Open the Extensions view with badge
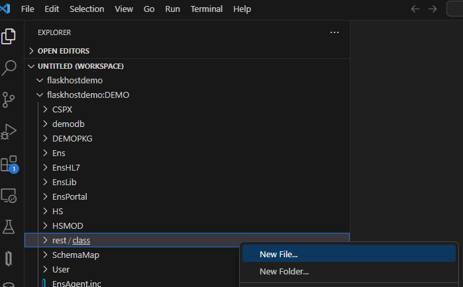This screenshot has height=287, width=463. [x=9, y=163]
